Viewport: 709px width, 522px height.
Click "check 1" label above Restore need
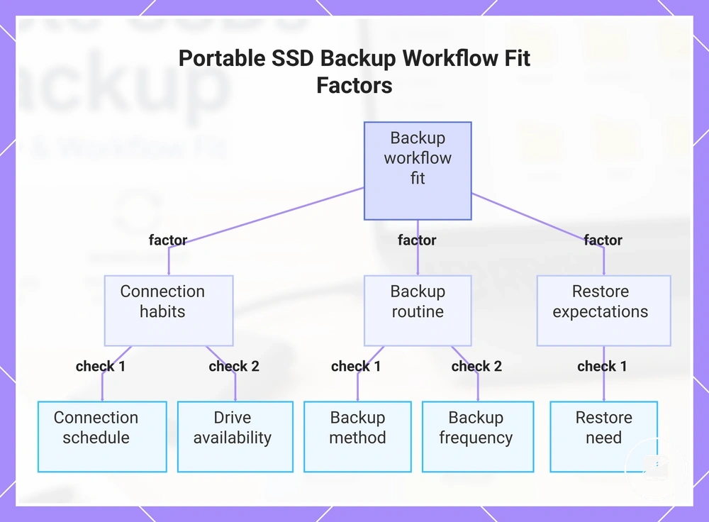(x=602, y=366)
